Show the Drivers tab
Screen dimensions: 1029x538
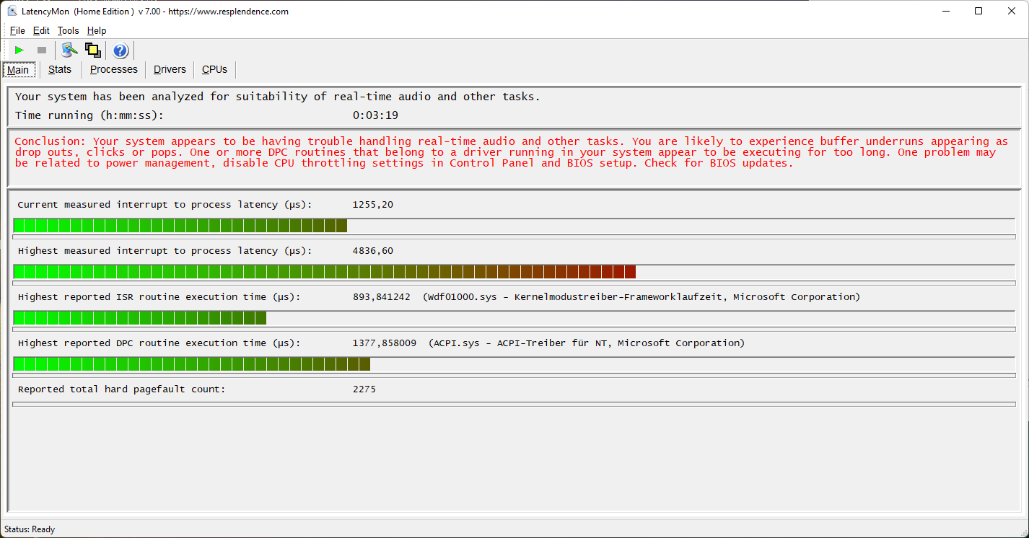click(x=170, y=69)
